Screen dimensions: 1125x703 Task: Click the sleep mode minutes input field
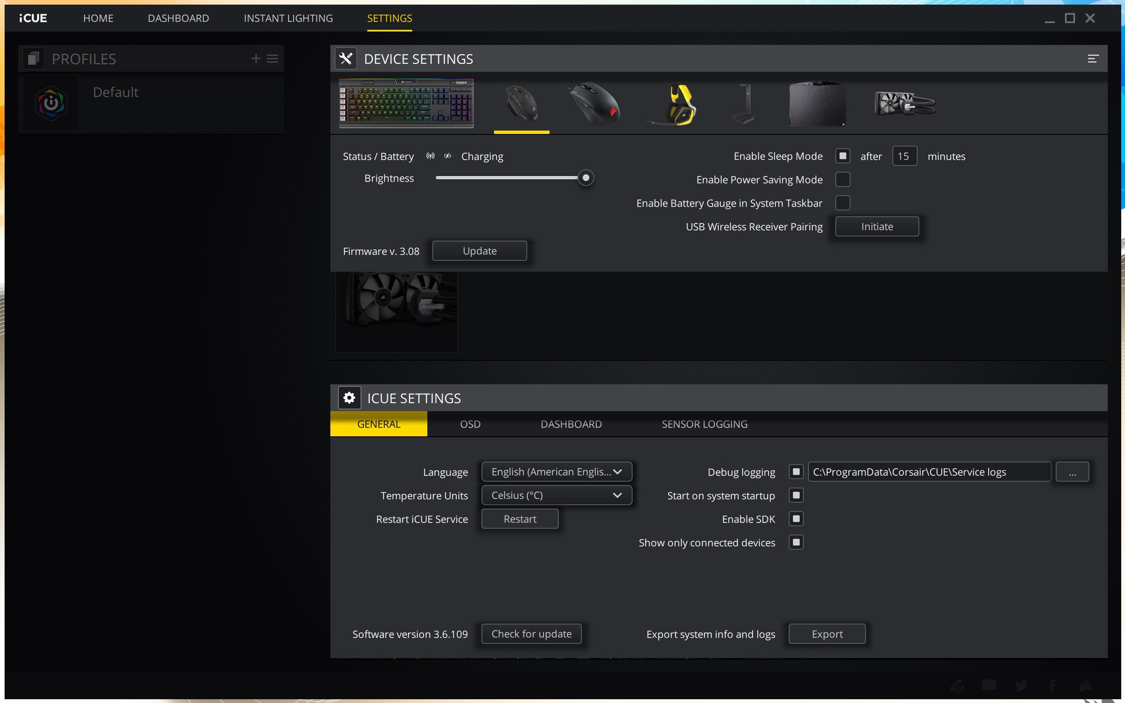(904, 156)
